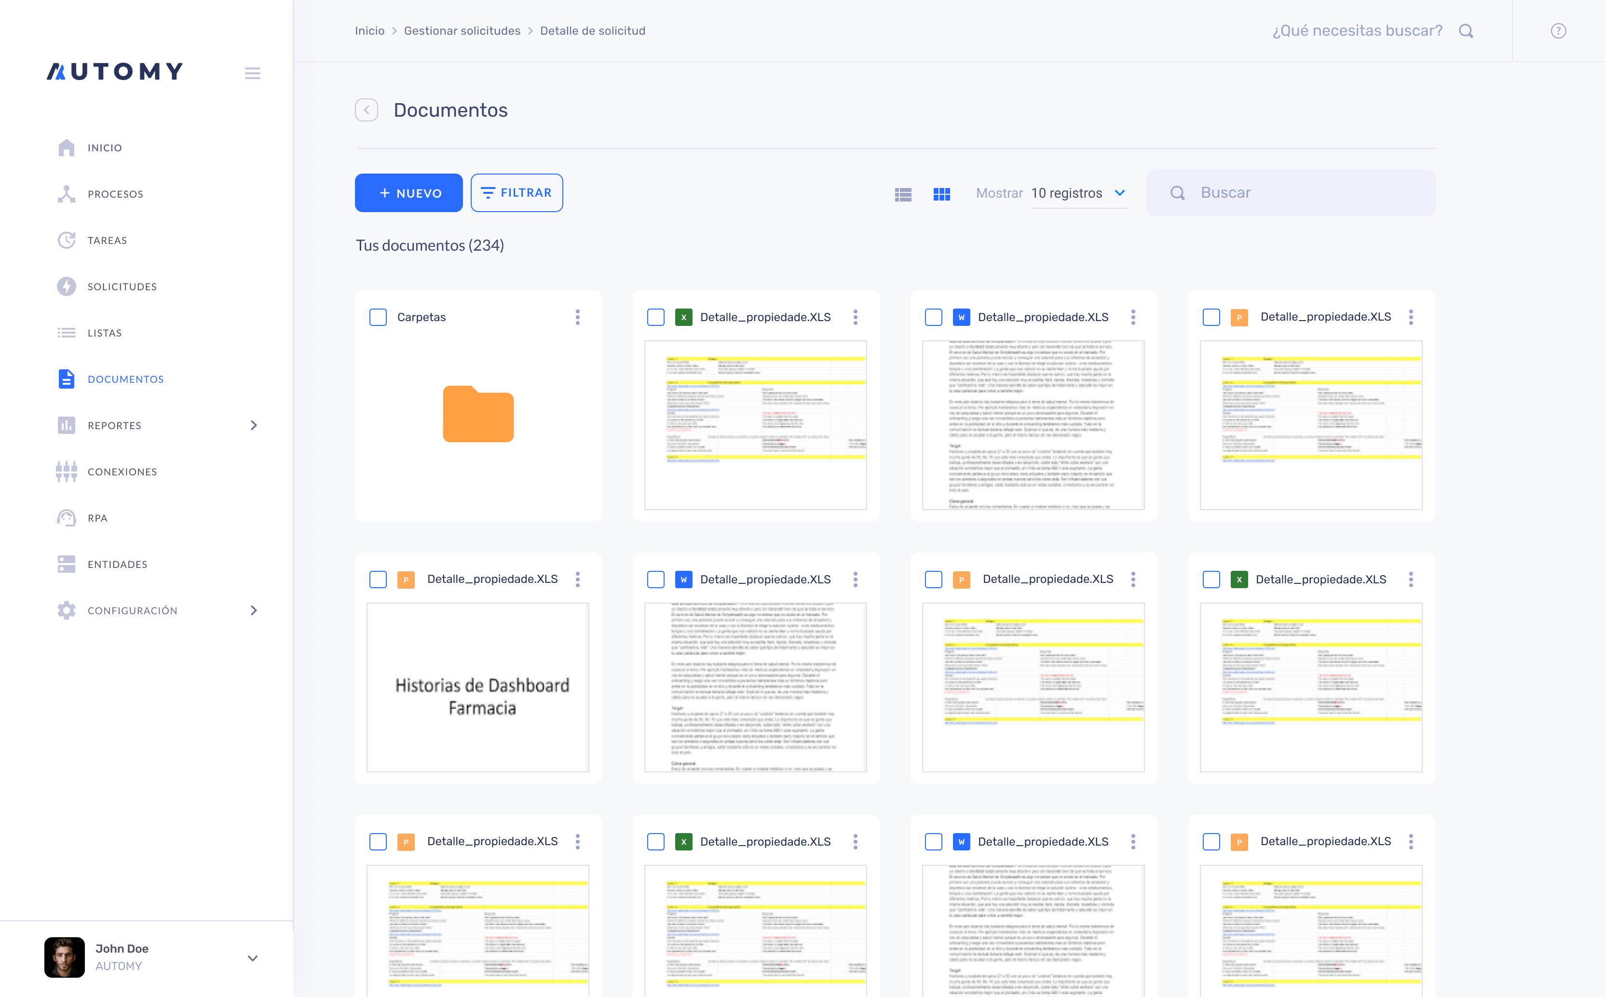Open options menu on Carpetas card
The height and width of the screenshot is (997, 1605).
coord(578,317)
